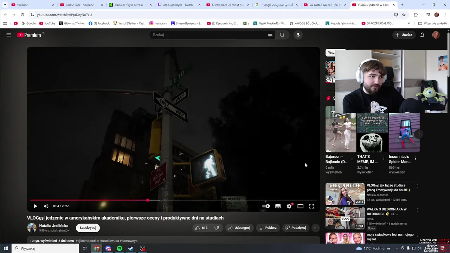Viewport: 450px width, 253px height.
Task: Open options for Bajorson Bajlando short
Action: coord(352,158)
